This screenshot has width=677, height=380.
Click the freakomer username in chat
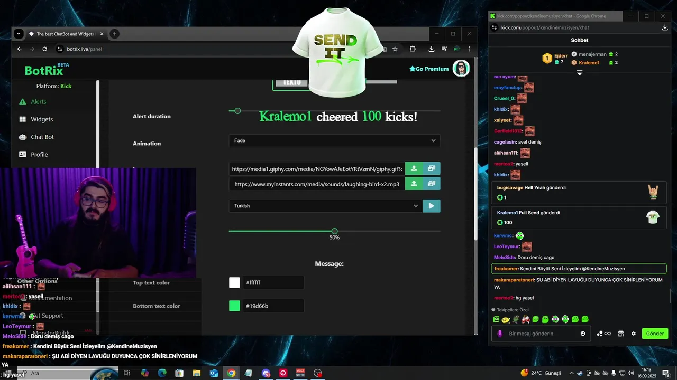[x=506, y=269]
